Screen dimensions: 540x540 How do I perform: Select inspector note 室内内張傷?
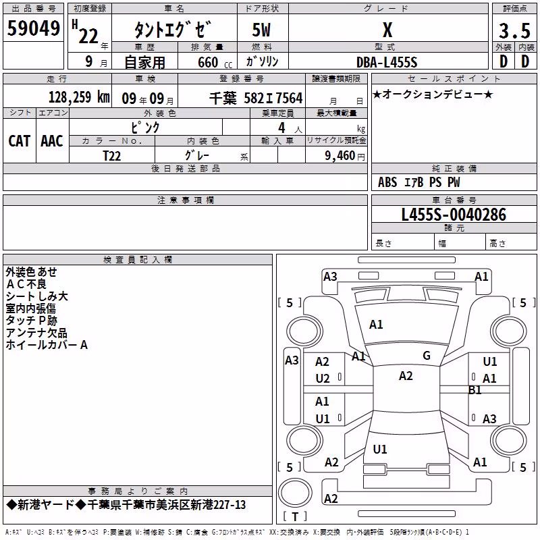pyautogui.click(x=30, y=308)
